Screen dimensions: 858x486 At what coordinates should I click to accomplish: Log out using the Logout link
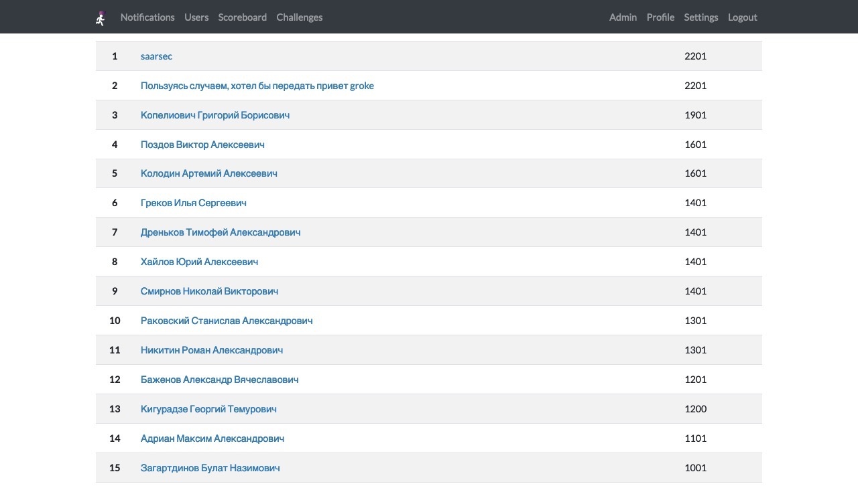click(743, 17)
